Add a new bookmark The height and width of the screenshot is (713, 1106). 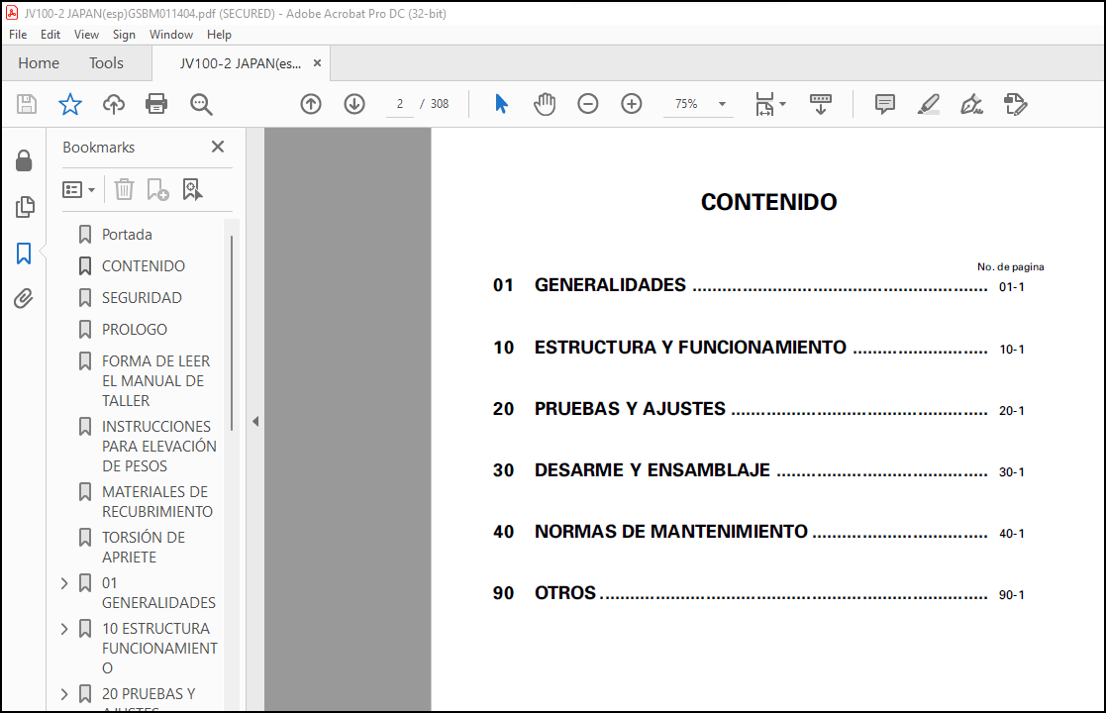[157, 190]
